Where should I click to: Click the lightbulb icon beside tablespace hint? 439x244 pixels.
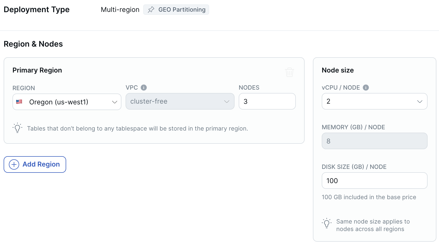pyautogui.click(x=17, y=128)
